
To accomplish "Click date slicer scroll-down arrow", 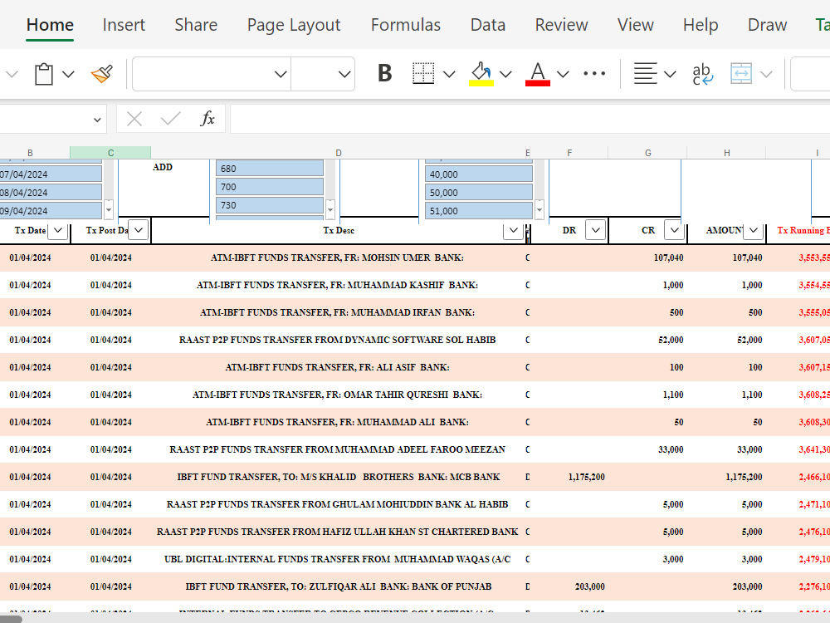I will click(x=109, y=210).
